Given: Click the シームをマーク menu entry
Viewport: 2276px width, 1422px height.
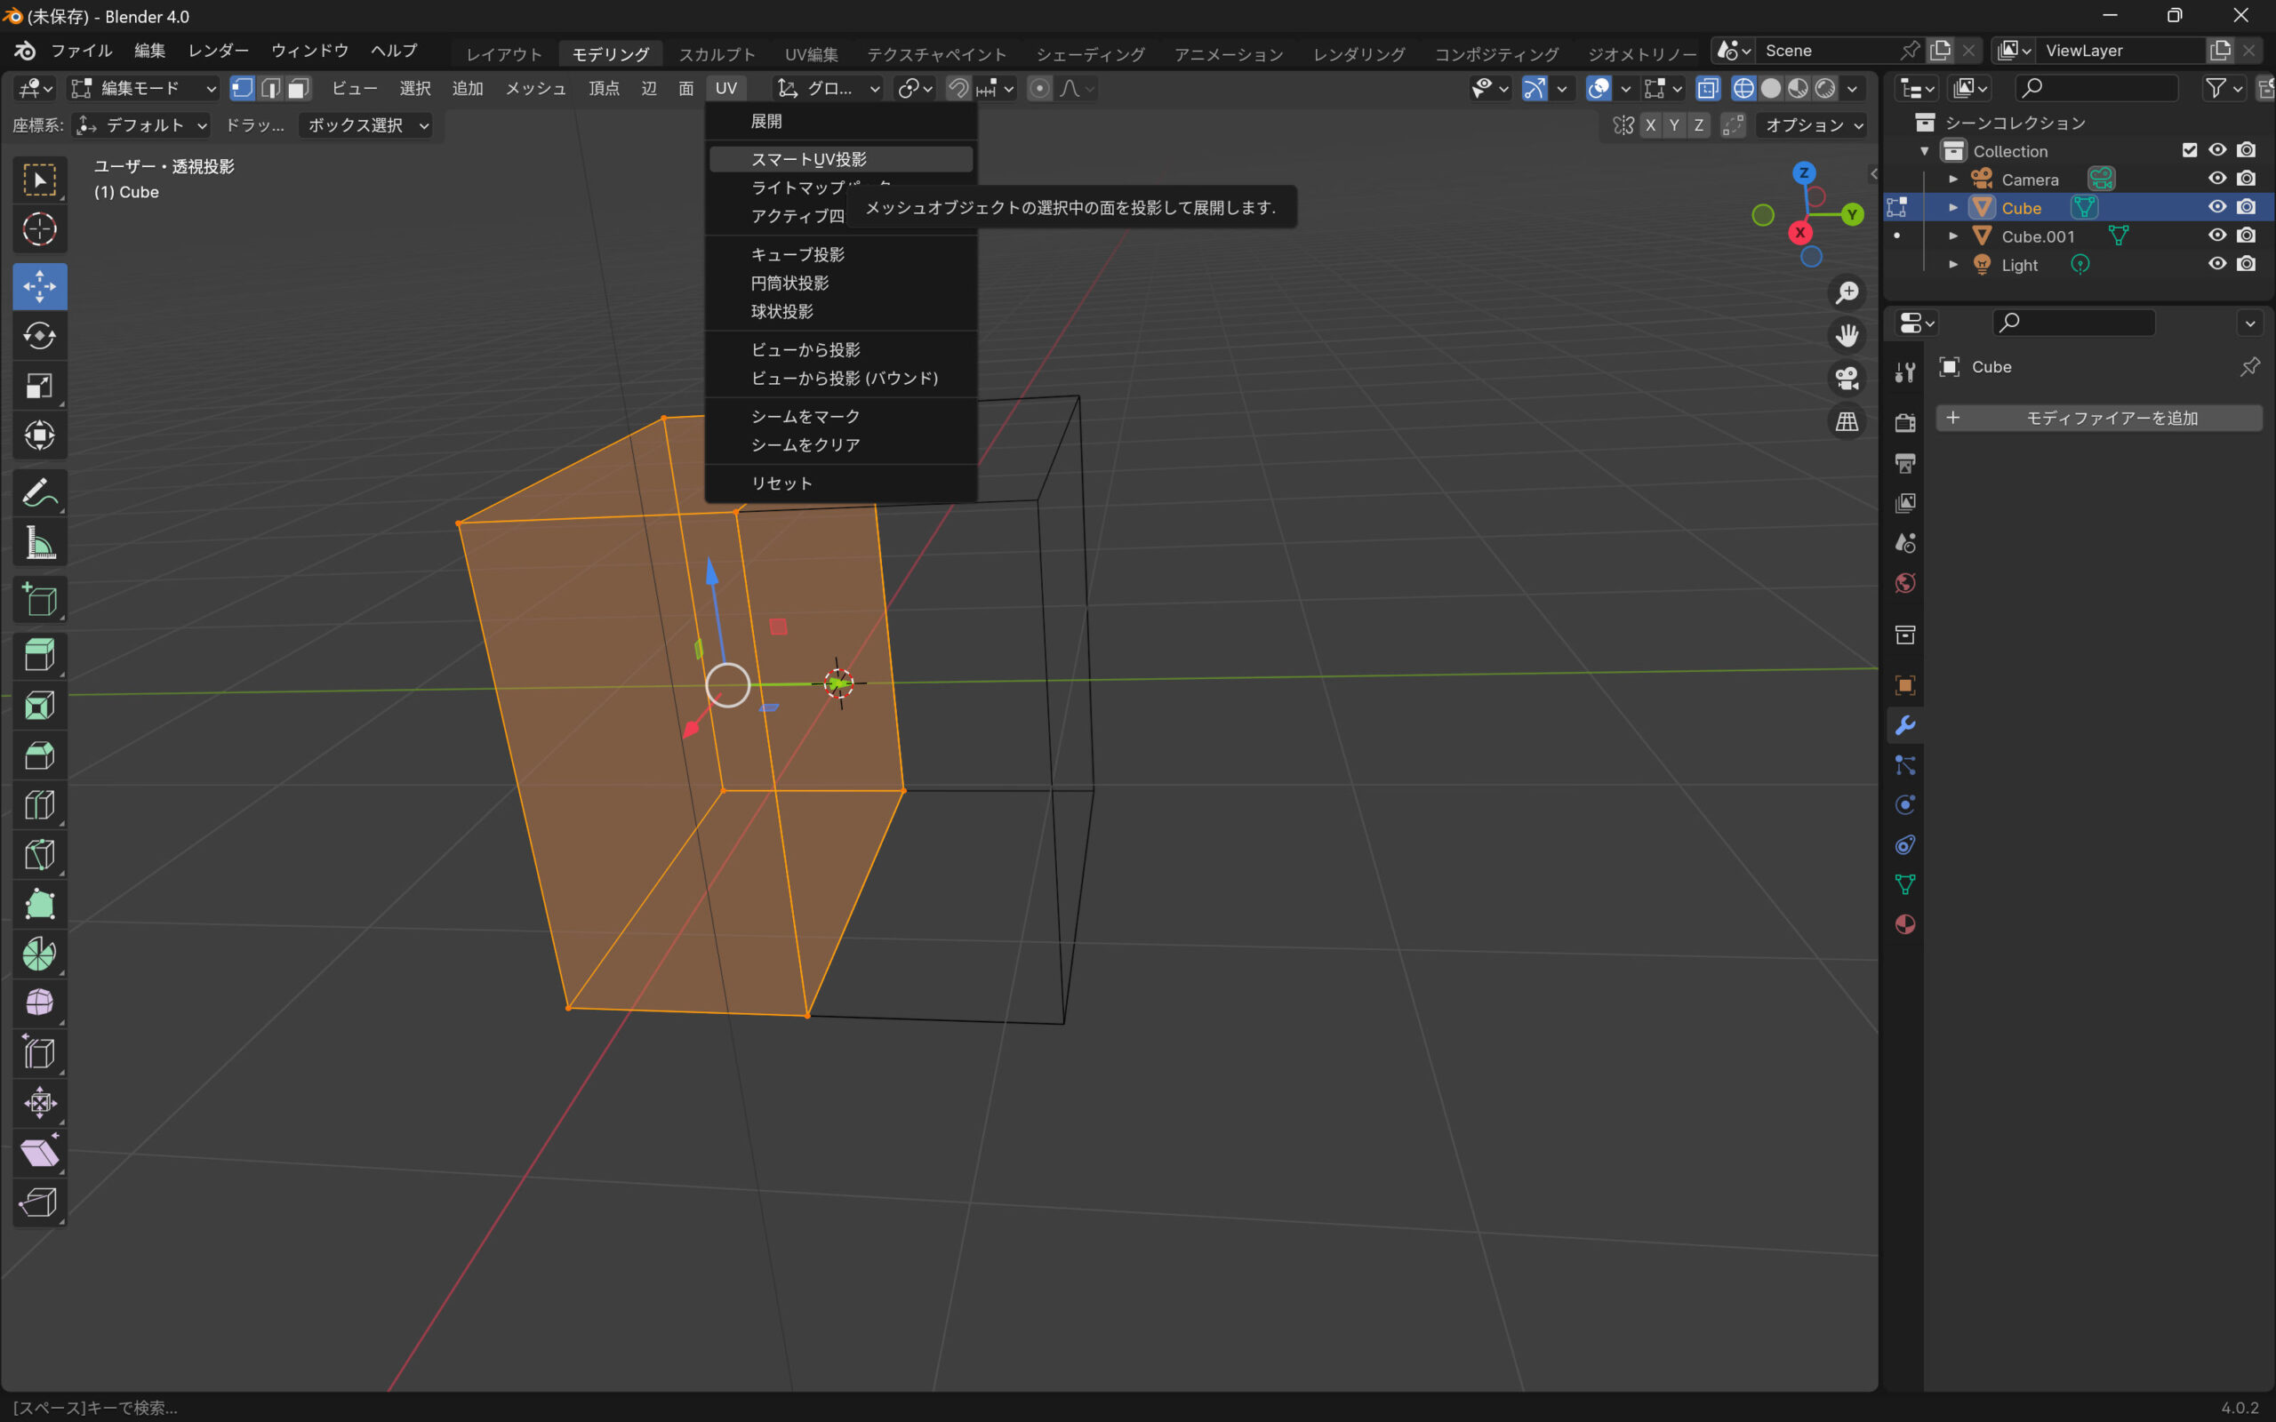Looking at the screenshot, I should pos(805,416).
